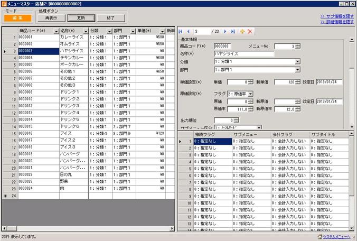The width and height of the screenshot is (357, 241).
Task: Click the 新原価率 spinner control
Action: click(297, 109)
